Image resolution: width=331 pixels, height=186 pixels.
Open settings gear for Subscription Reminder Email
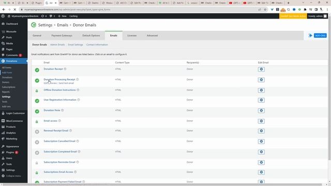(x=261, y=162)
